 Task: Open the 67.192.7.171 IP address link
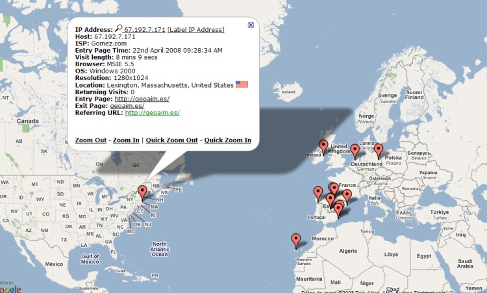point(145,30)
